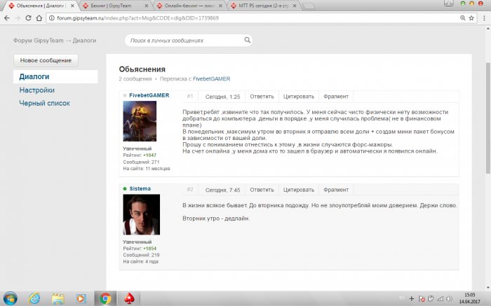Click FivebetGAMER's rating +1047
Viewport: 491px width, 306px height.
click(x=149, y=155)
